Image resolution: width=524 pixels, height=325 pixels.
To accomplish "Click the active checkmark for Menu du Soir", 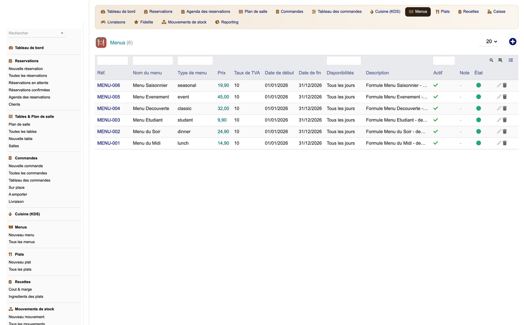I will (435, 132).
